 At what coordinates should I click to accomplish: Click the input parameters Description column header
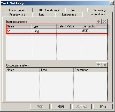[95, 26]
